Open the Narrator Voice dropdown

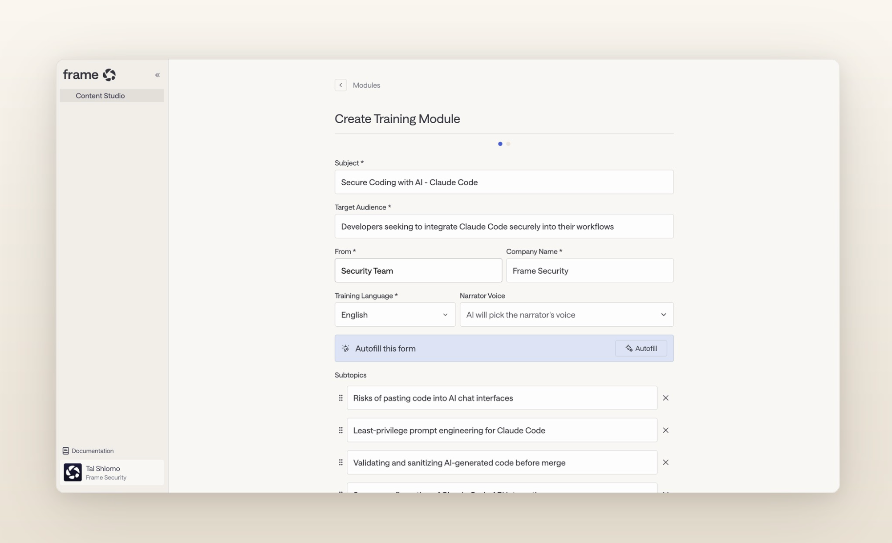coord(566,315)
